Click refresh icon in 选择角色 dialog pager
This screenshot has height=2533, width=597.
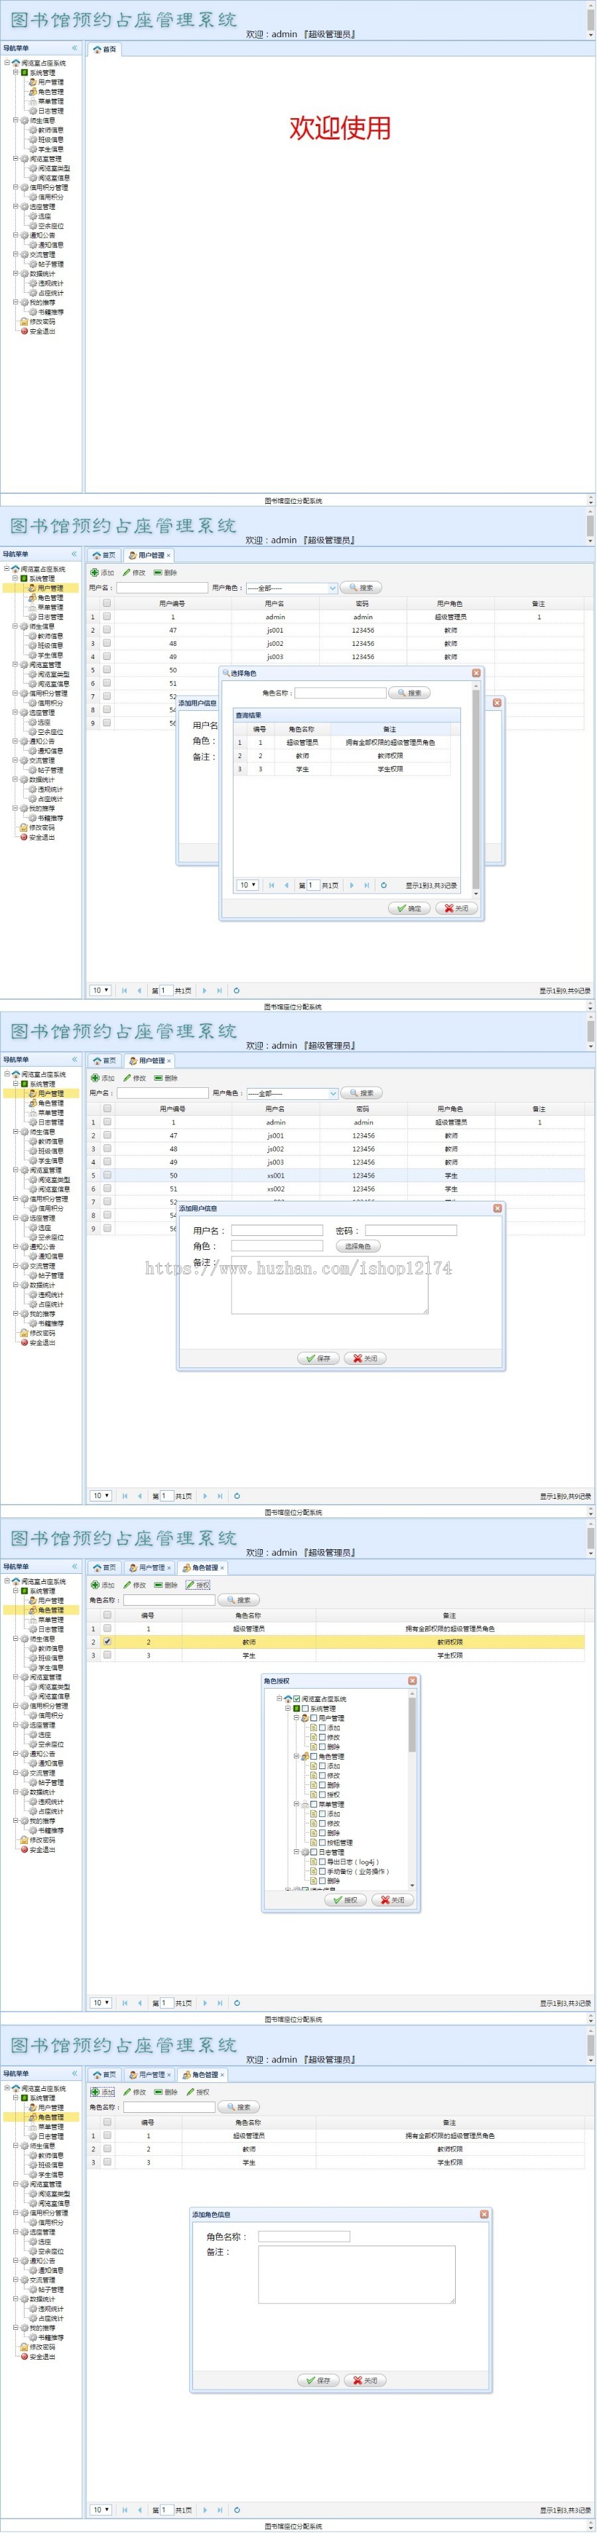[x=384, y=885]
